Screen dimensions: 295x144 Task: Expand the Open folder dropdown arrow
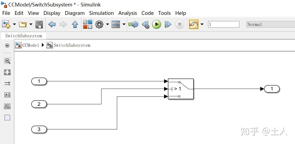(x=31, y=24)
